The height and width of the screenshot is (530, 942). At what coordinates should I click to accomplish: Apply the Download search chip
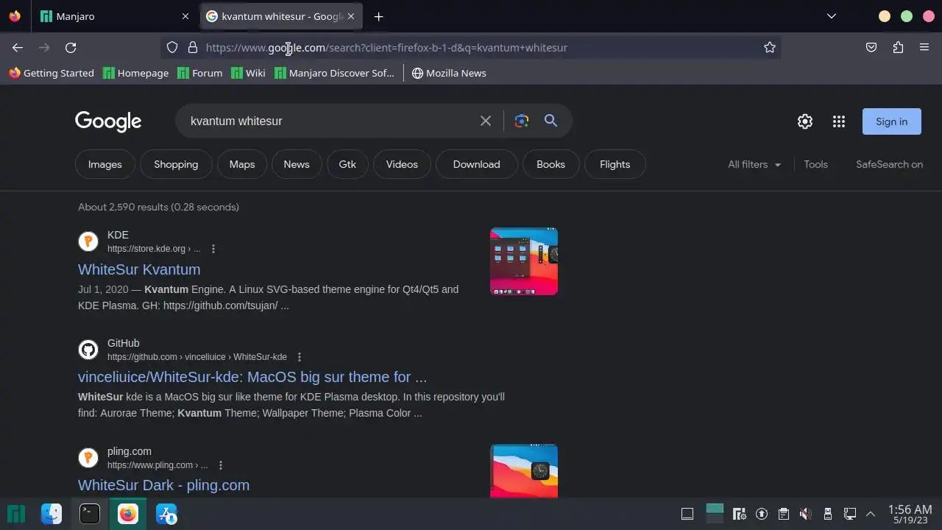click(x=476, y=164)
